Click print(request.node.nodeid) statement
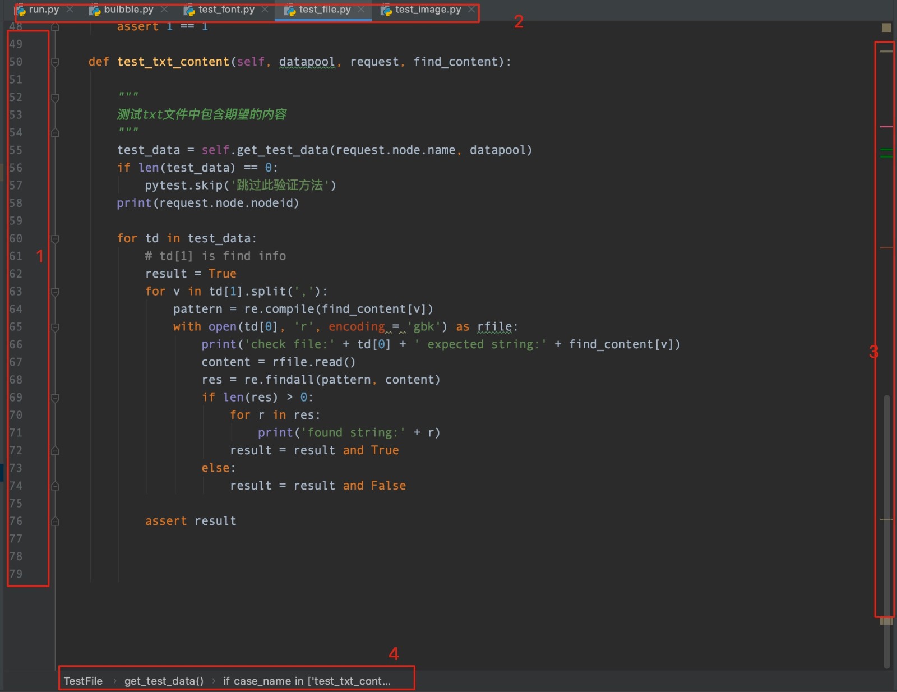 pyautogui.click(x=208, y=203)
